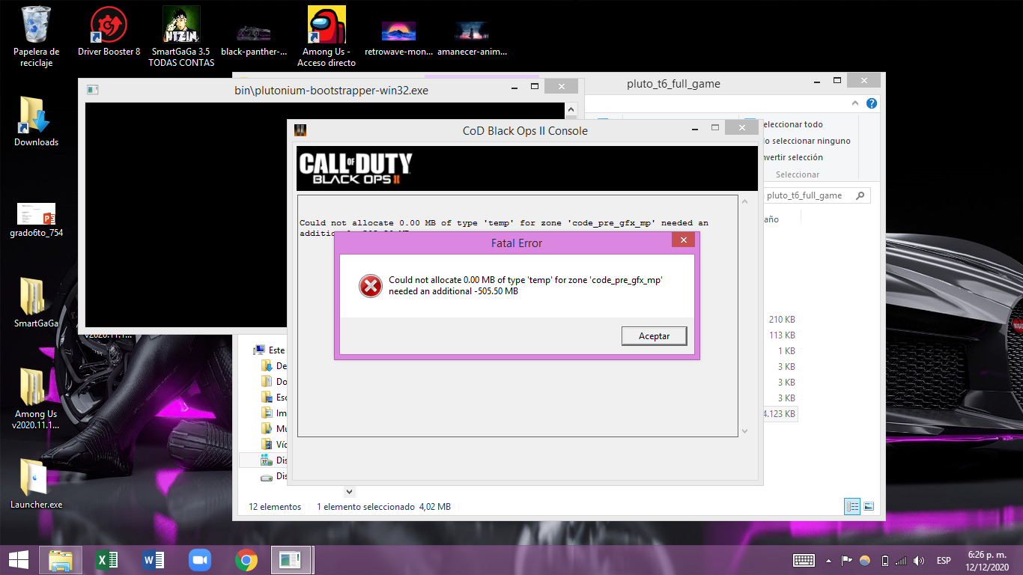Click the pluto_t6_full_game window title
Viewport: 1023px width, 575px height.
pyautogui.click(x=673, y=84)
